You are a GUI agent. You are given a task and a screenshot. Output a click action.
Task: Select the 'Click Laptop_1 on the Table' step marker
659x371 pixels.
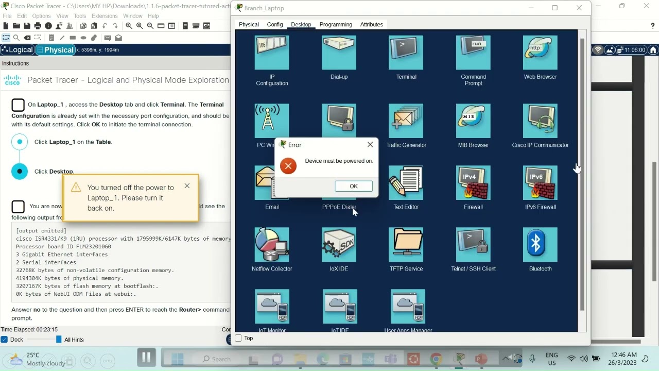(x=20, y=142)
